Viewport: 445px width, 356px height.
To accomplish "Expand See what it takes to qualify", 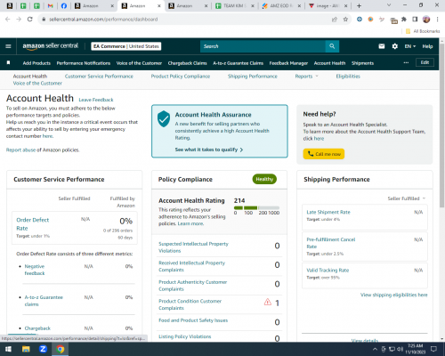I will coord(209,150).
